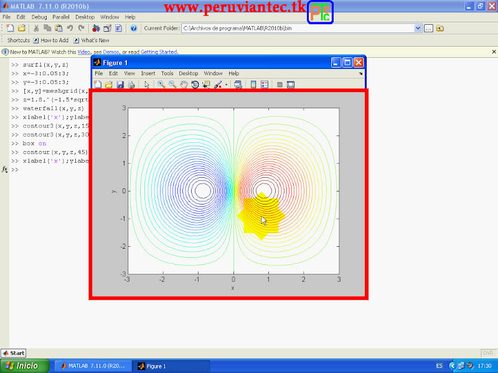
Task: Open Figure 1 Edit menu
Action: click(113, 73)
